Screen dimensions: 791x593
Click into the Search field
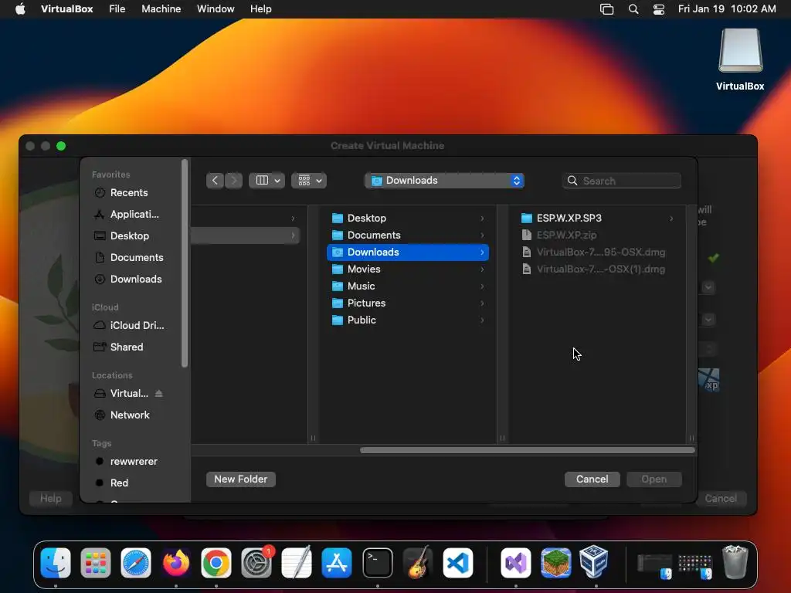tap(622, 181)
